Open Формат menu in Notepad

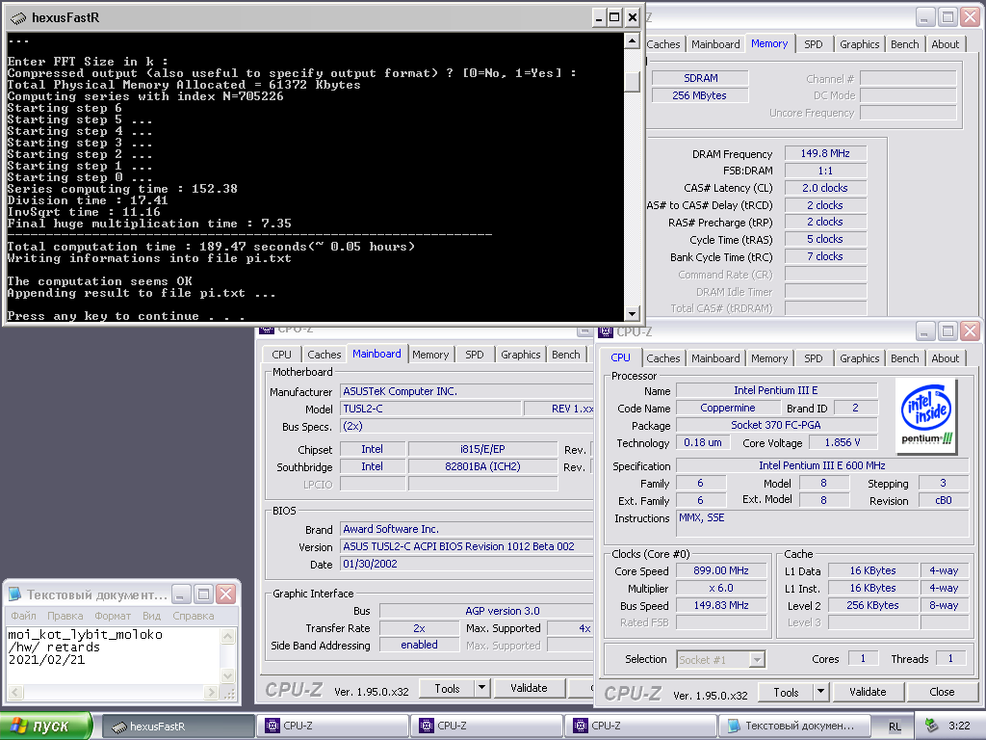(113, 616)
